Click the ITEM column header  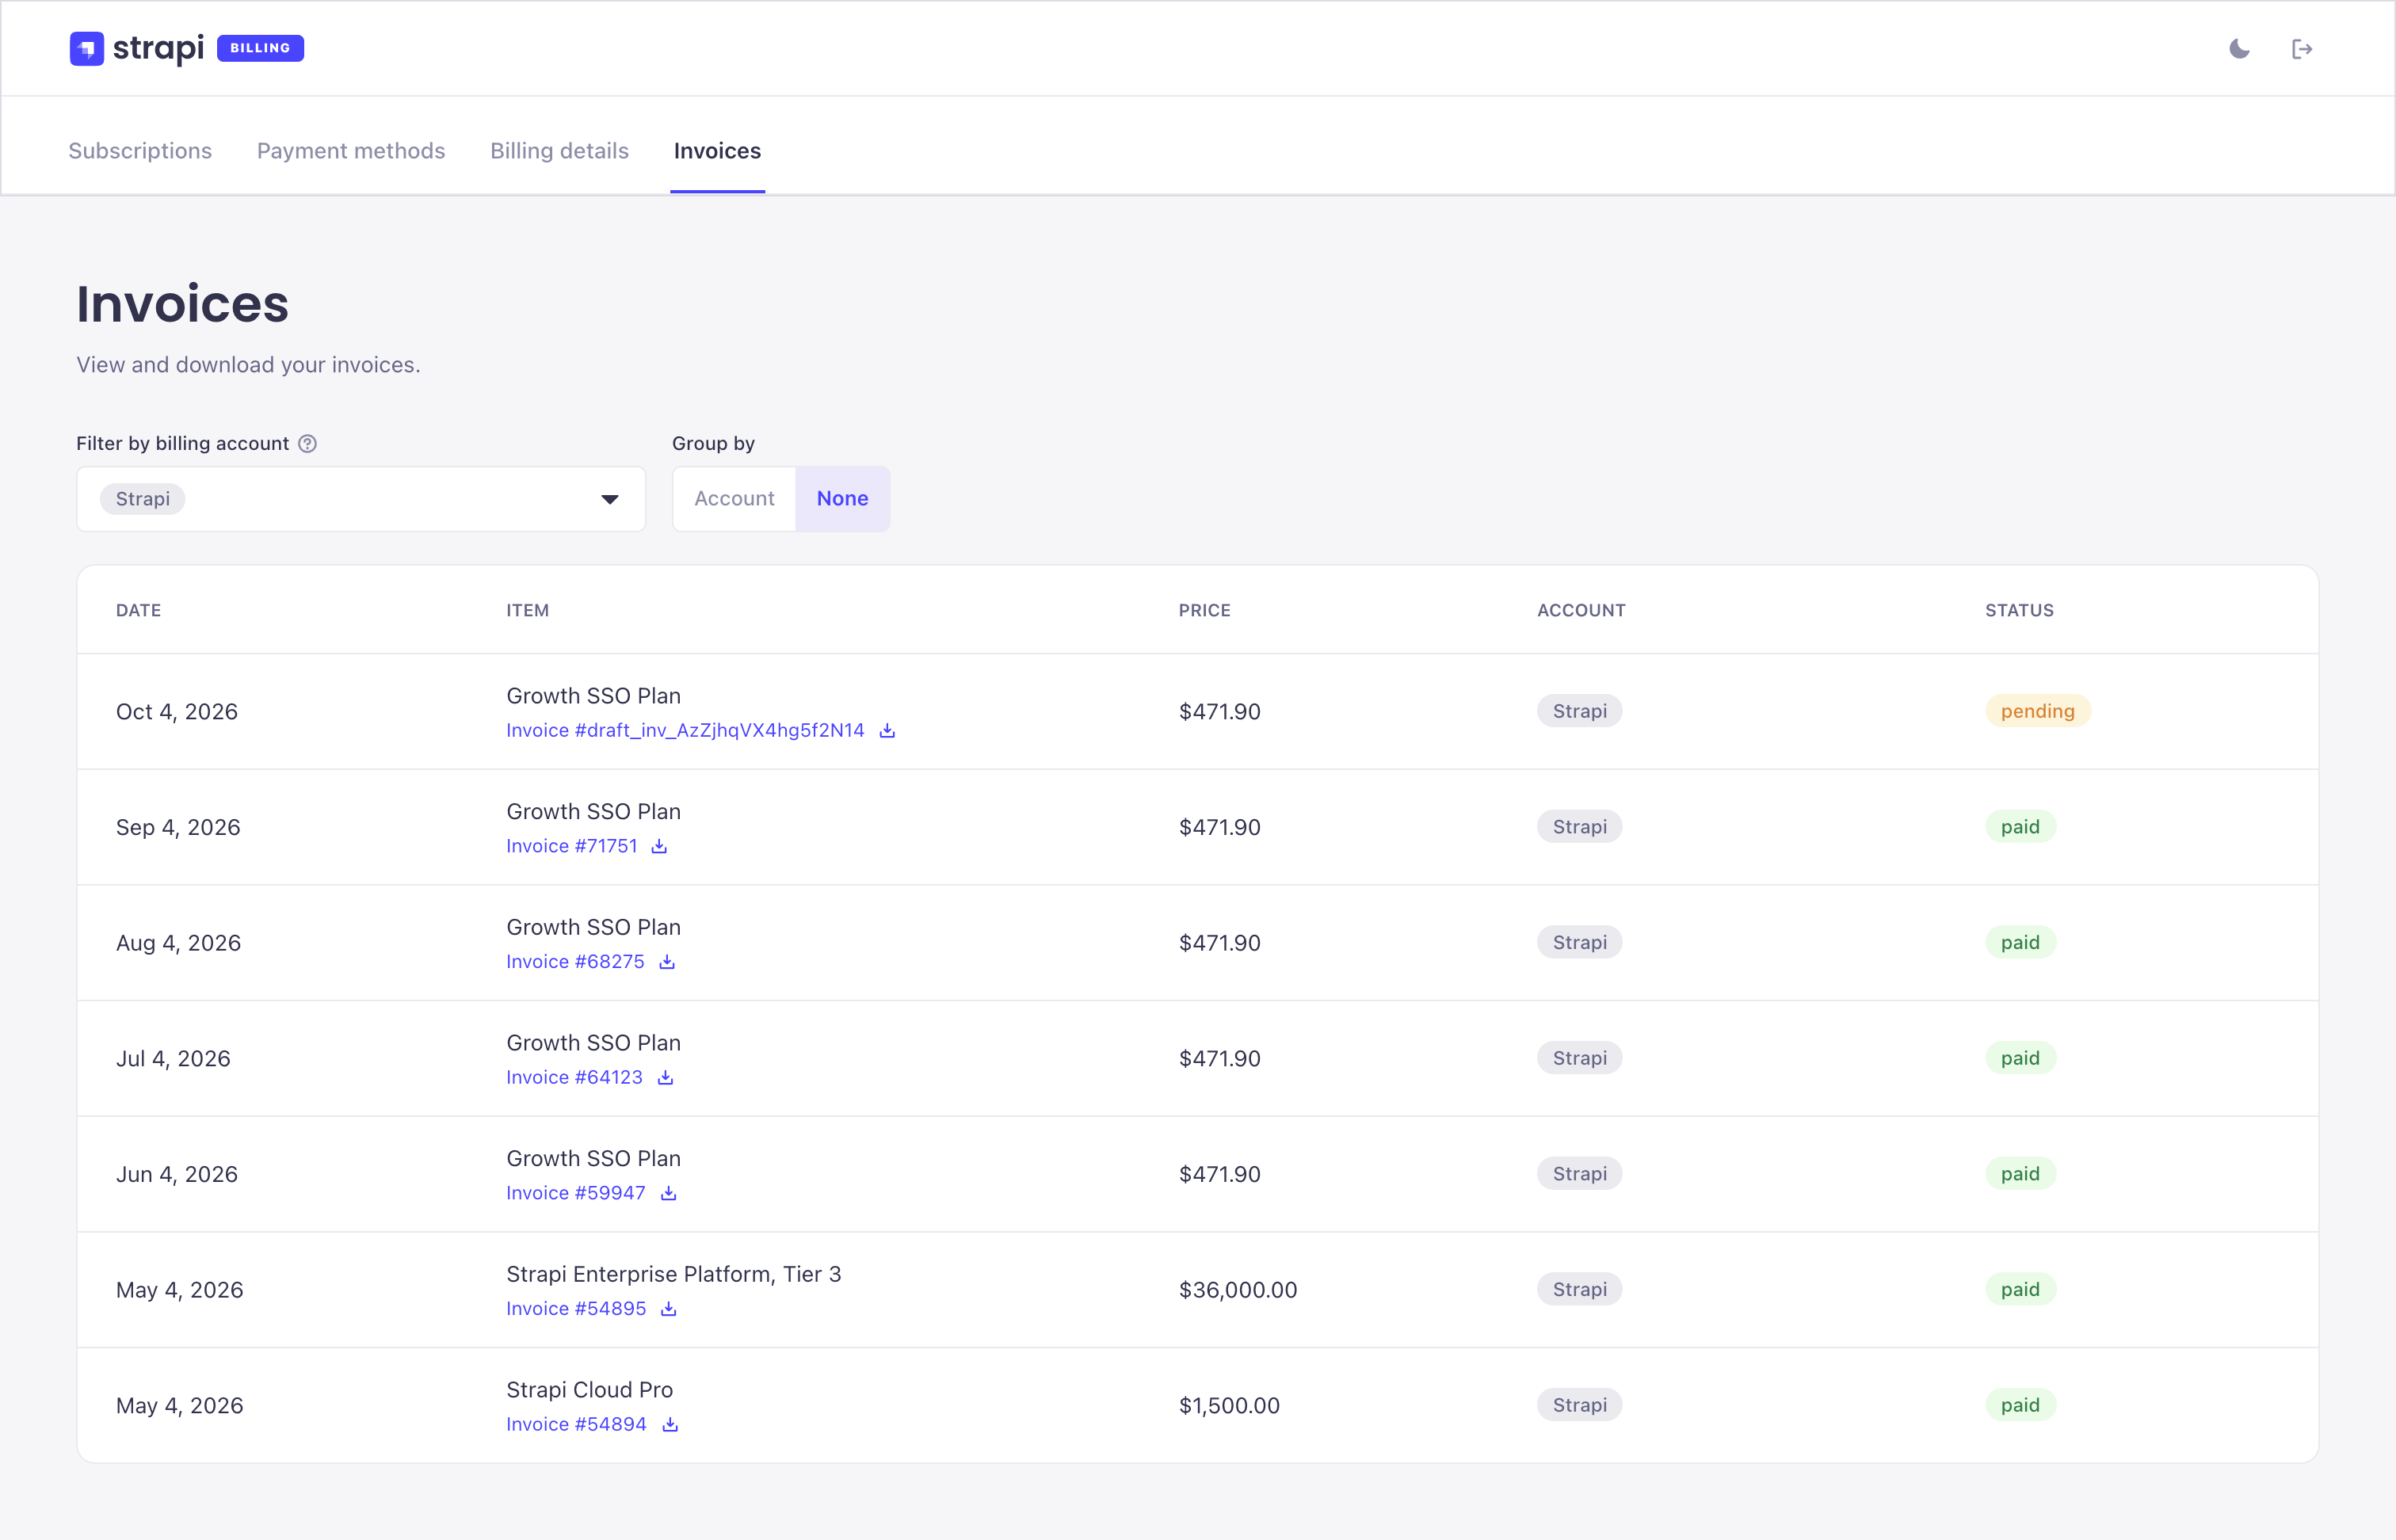pyautogui.click(x=527, y=610)
